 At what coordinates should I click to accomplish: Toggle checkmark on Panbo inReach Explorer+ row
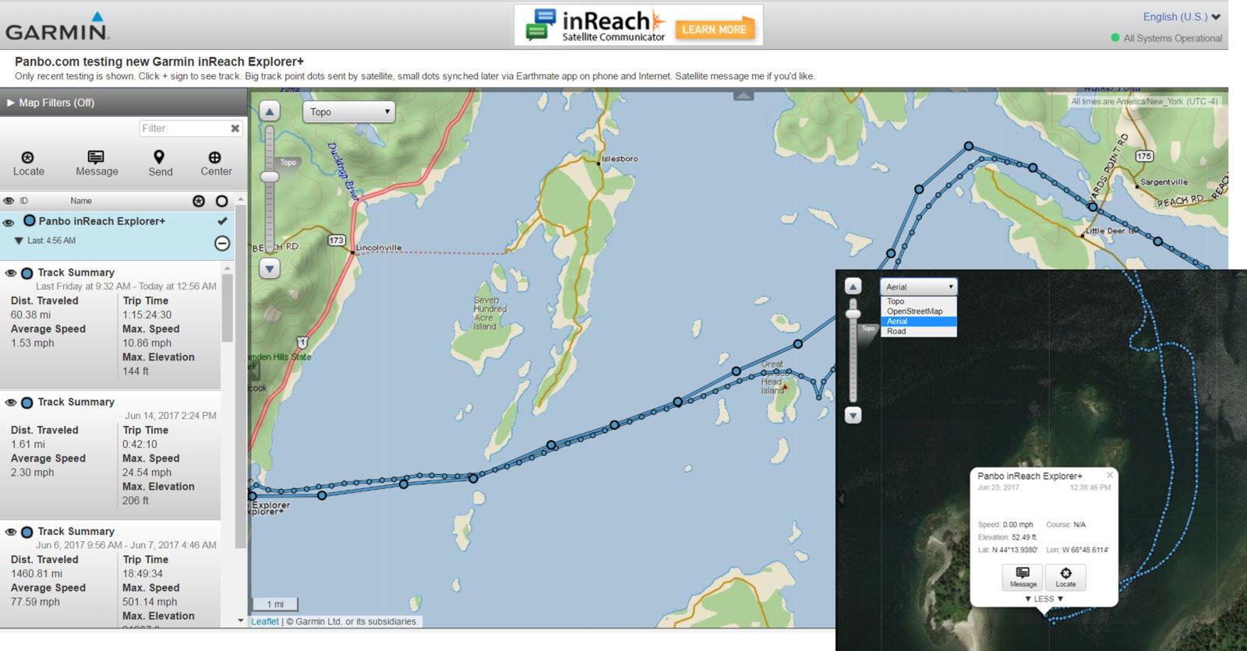(x=222, y=221)
